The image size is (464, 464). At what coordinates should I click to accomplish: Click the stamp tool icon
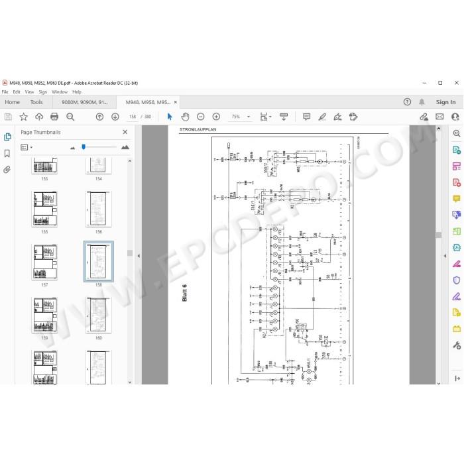coord(353,117)
